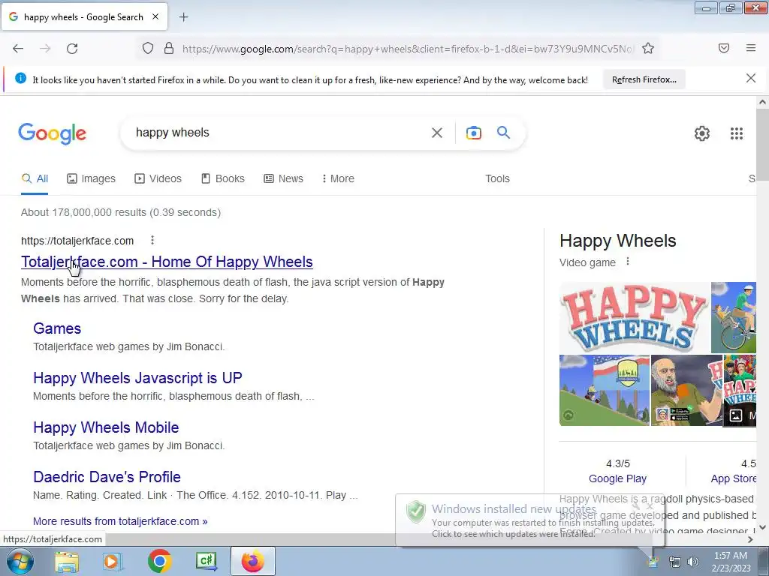Open the App Store rating link
Screen dimensions: 769x576
[733, 478]
